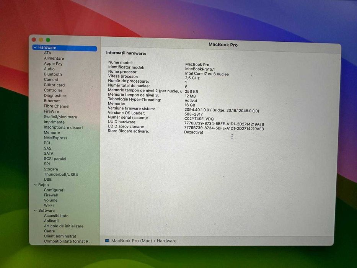
Task: Click the model identifier MacBookPro15,1
Action: pos(200,69)
